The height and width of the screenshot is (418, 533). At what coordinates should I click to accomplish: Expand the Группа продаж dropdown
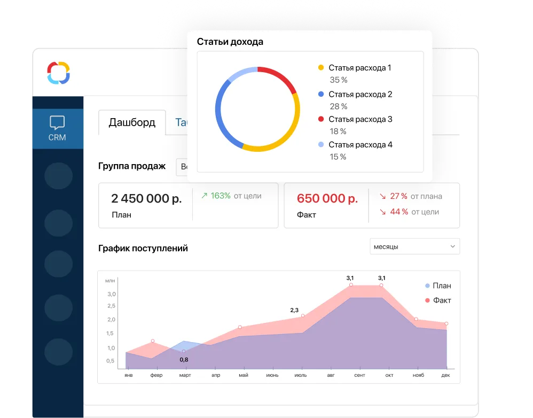coord(182,166)
